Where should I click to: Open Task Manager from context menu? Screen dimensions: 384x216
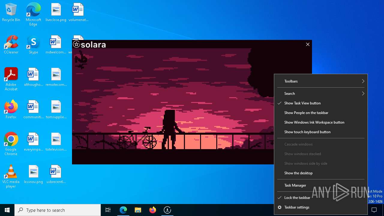321,185
